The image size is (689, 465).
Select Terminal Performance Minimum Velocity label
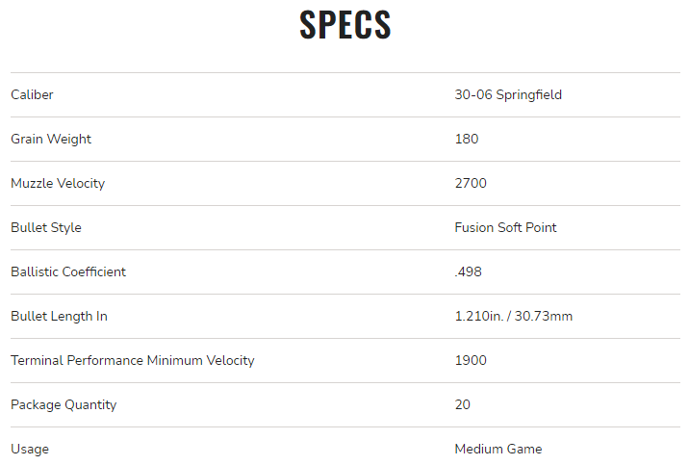[x=133, y=360]
